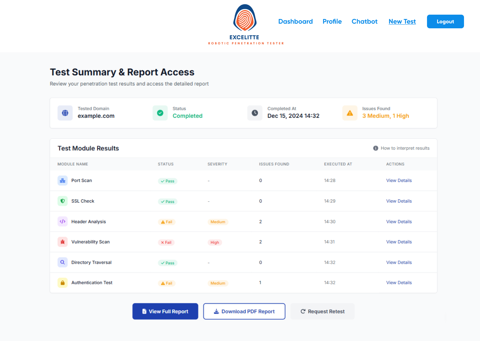This screenshot has width=480, height=341.
Task: Click the Fail badge in Authentication Test row
Action: [167, 283]
